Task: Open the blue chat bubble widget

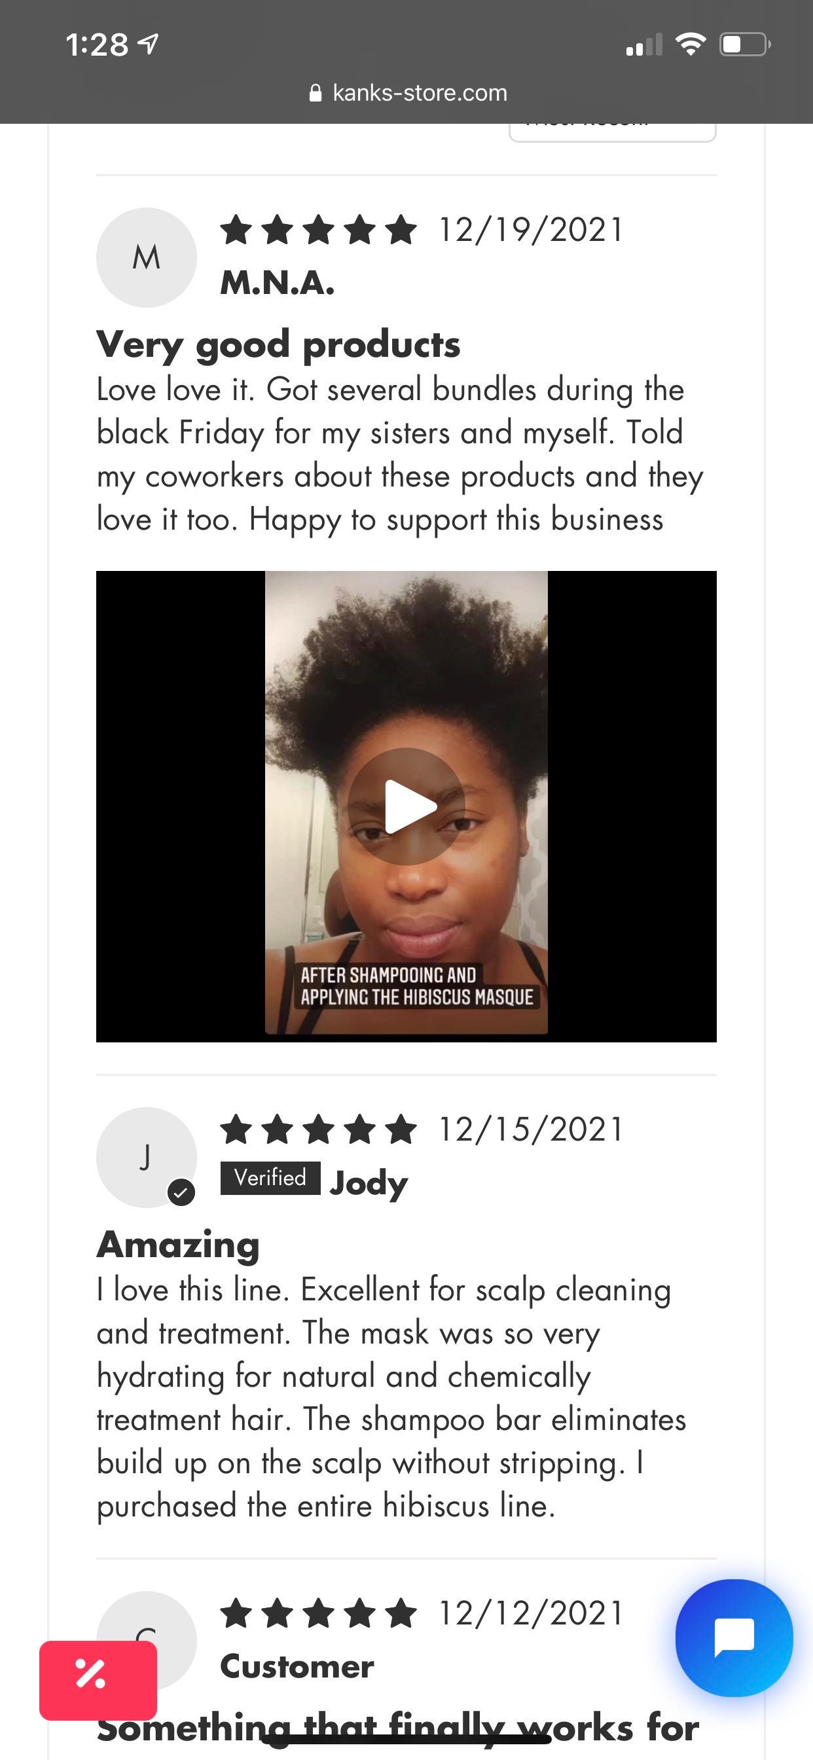Action: [x=734, y=1638]
